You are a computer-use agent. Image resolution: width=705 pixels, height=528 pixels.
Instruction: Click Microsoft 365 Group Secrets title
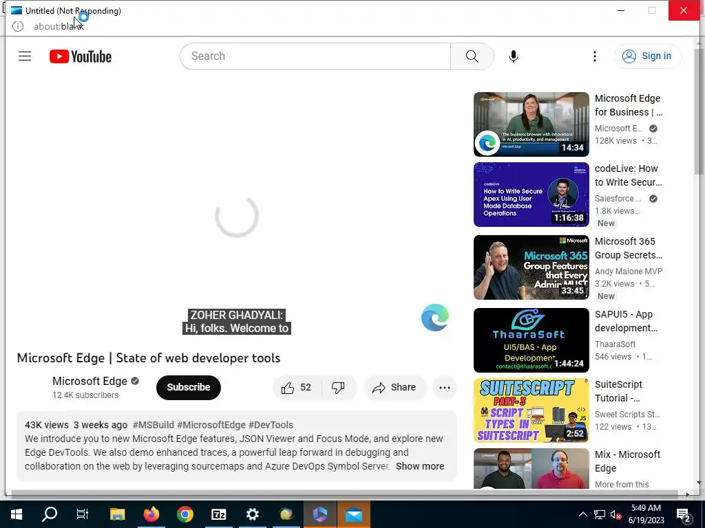628,247
